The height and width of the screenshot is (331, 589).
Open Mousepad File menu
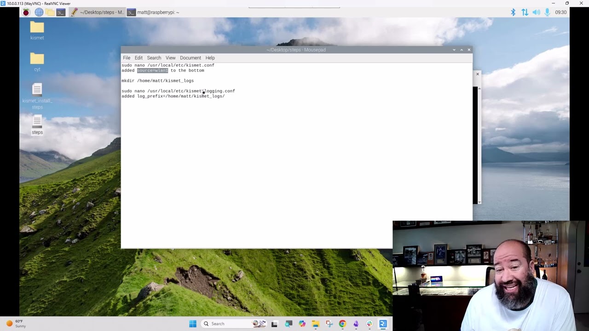point(127,58)
